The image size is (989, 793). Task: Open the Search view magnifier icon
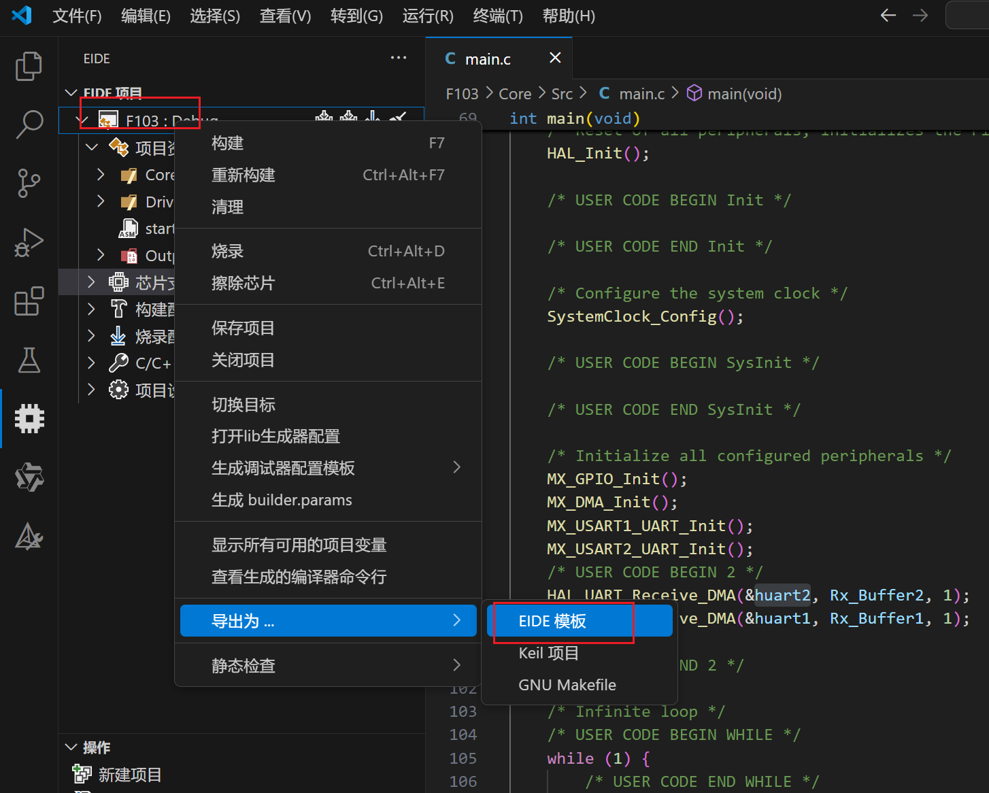29,124
